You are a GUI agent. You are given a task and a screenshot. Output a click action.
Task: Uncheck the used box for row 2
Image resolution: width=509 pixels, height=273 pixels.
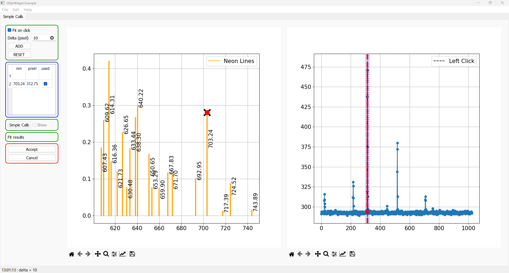click(46, 84)
